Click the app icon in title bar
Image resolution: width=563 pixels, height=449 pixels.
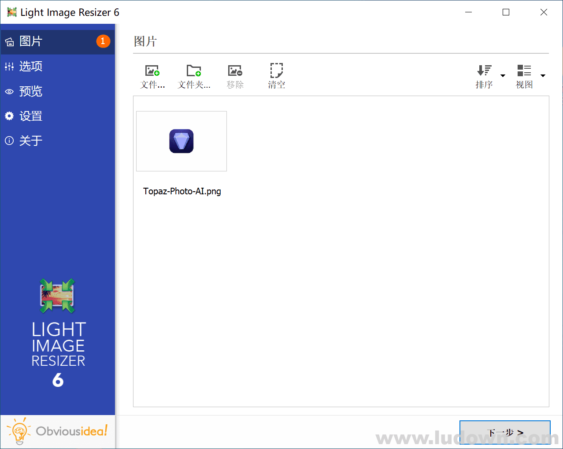[x=12, y=12]
